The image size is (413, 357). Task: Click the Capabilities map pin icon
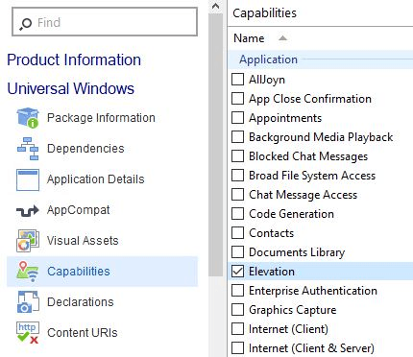click(x=28, y=272)
